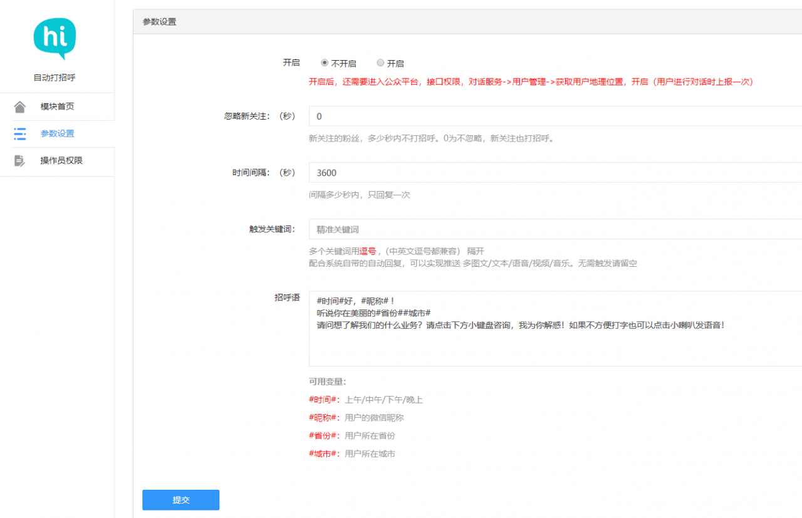Click the 自动打招呼 module title

55,78
